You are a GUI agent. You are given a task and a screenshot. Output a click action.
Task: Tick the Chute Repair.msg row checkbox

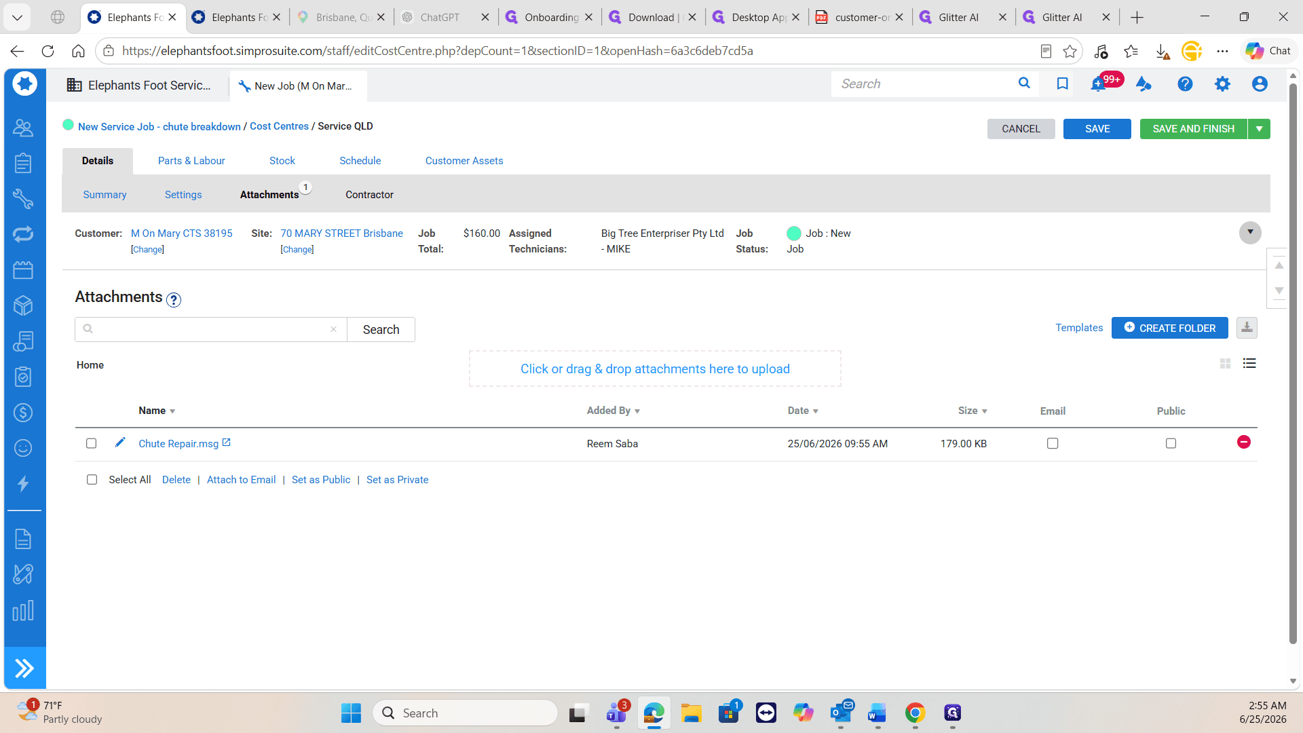91,443
